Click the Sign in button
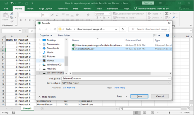The image size is (194, 115). (x=148, y=3)
